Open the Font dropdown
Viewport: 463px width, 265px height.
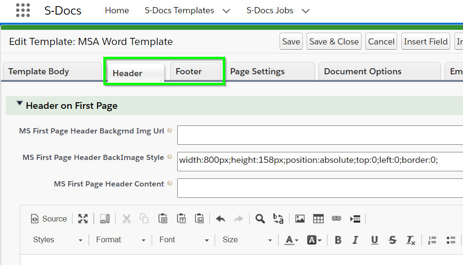pos(184,240)
